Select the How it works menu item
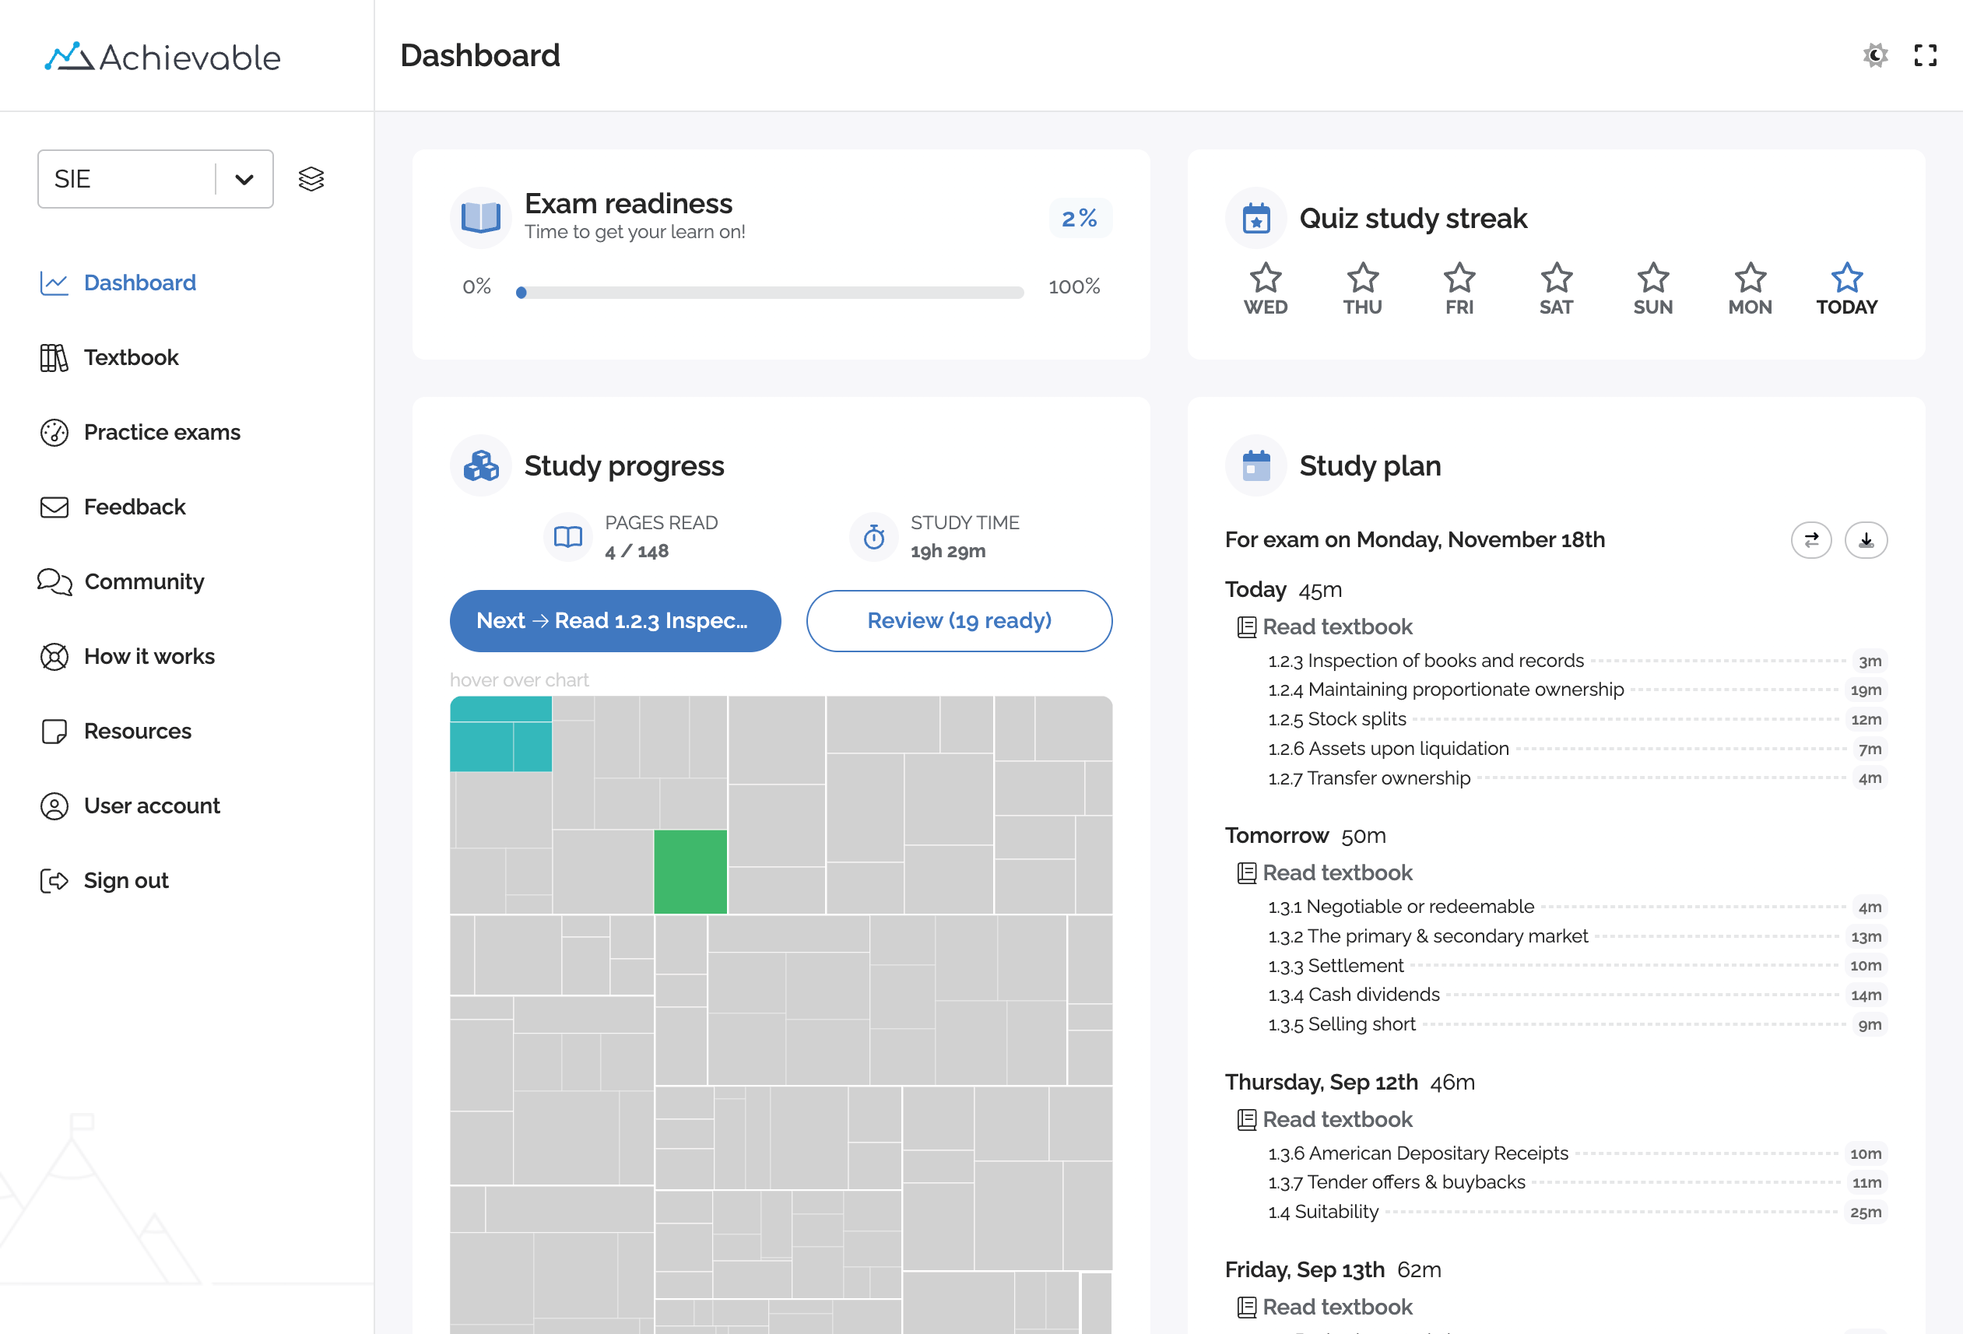The height and width of the screenshot is (1334, 1963). click(x=149, y=655)
